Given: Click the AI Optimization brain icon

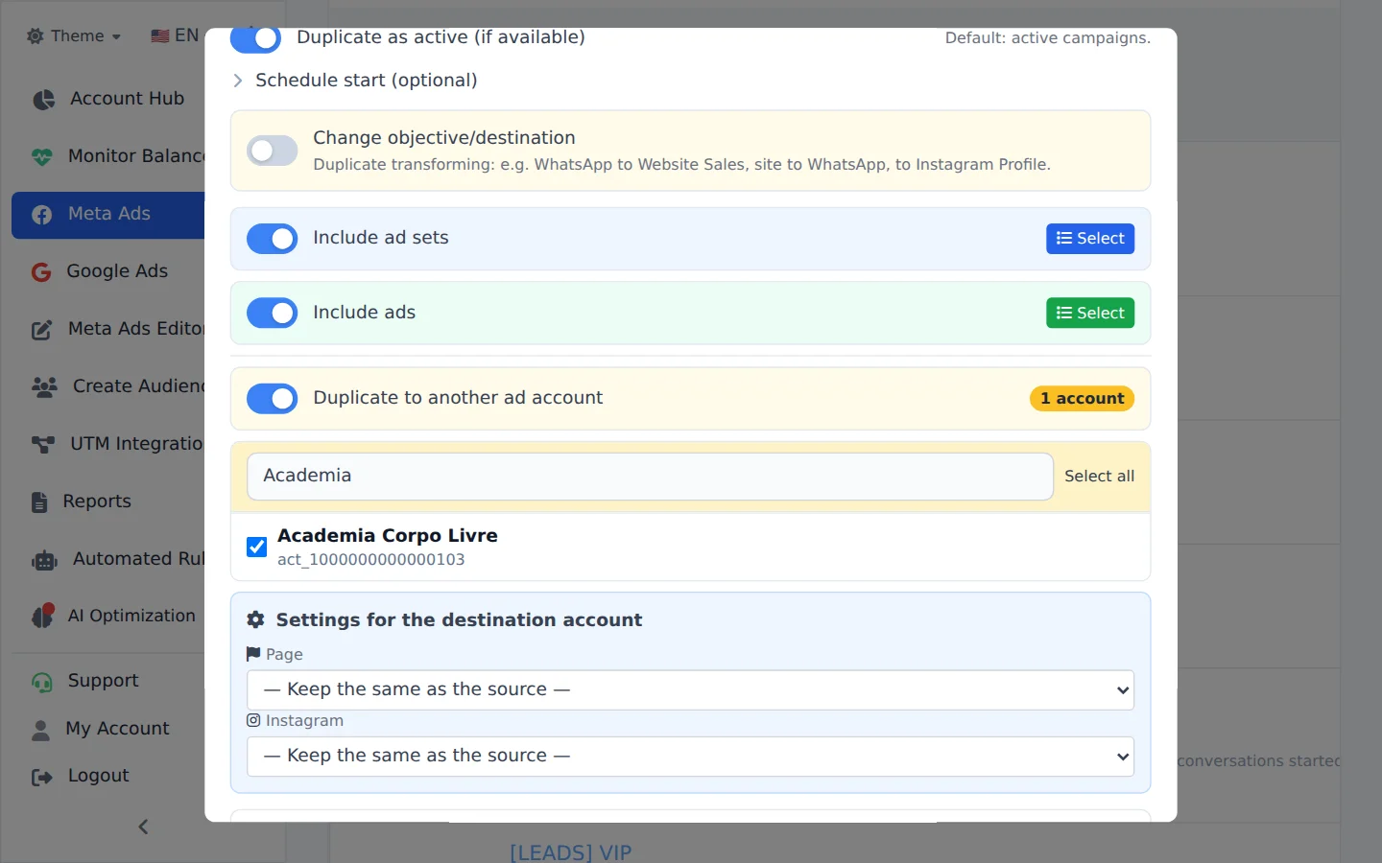Looking at the screenshot, I should (43, 616).
